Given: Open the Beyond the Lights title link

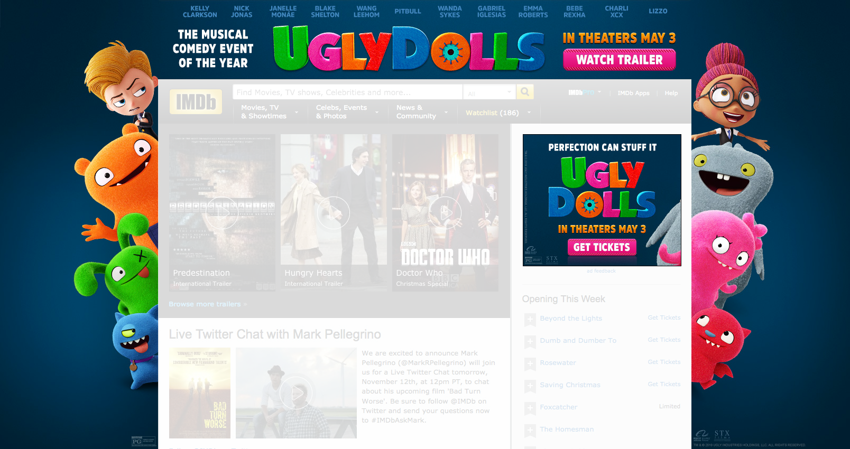Looking at the screenshot, I should tap(571, 319).
